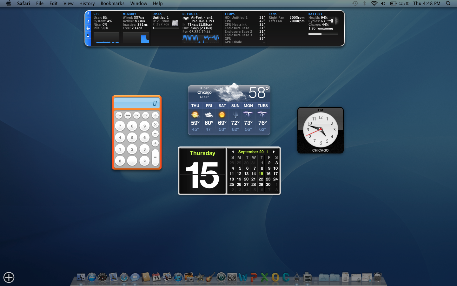The image size is (457, 286).
Task: Launch Microsoft Outlook from the Dock
Action: point(275,277)
